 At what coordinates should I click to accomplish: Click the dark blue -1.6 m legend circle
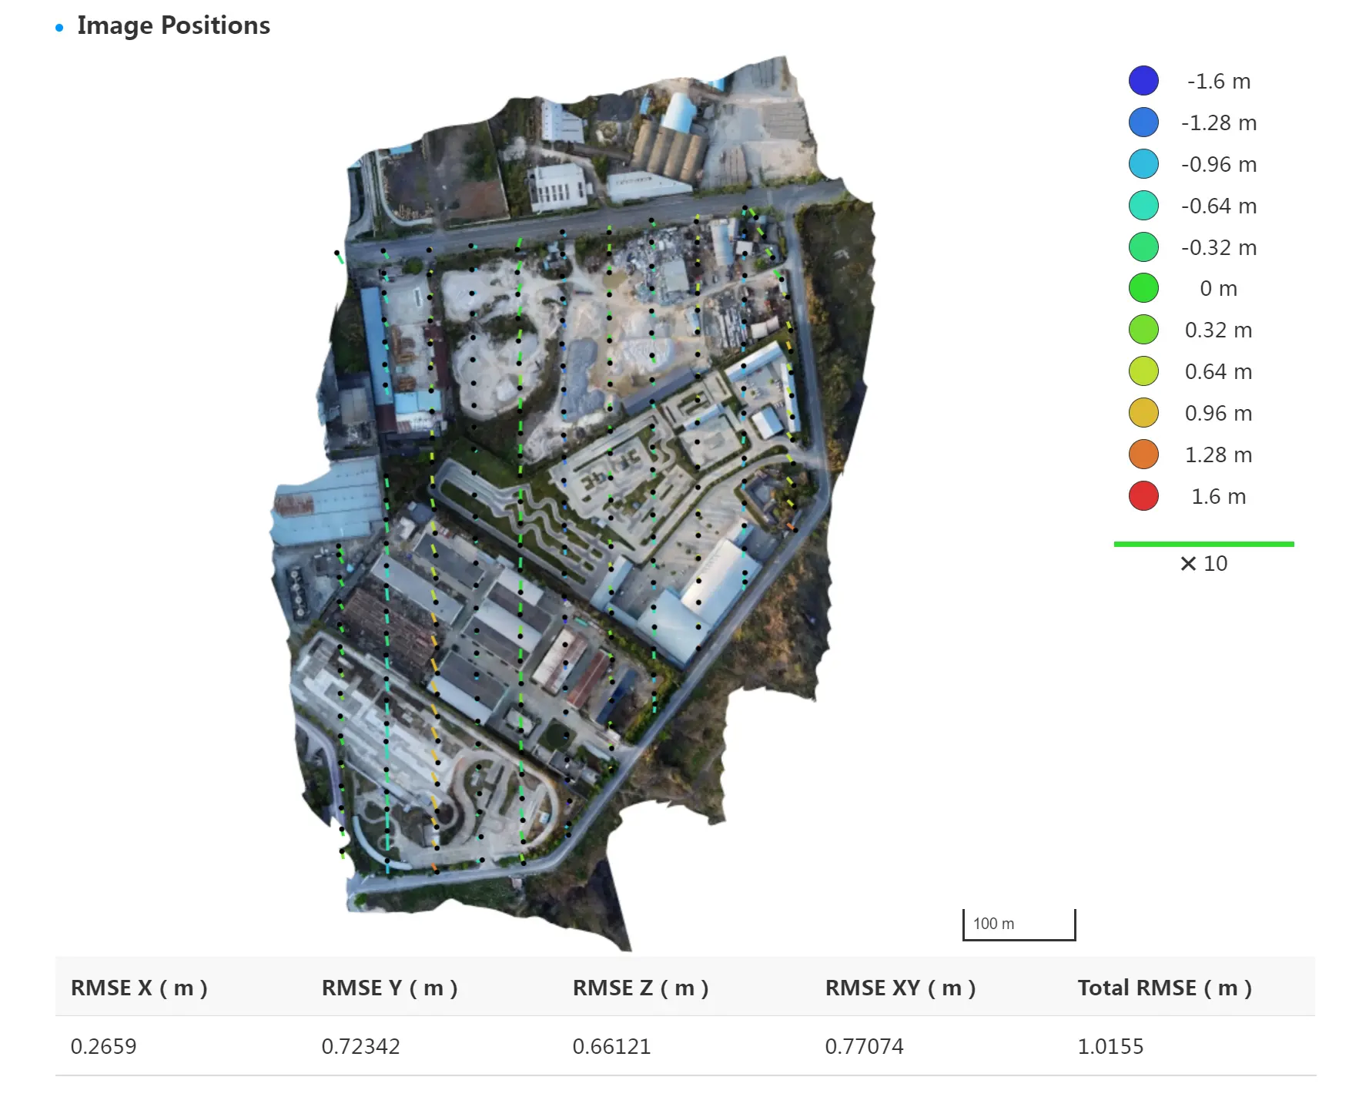pyautogui.click(x=1143, y=81)
